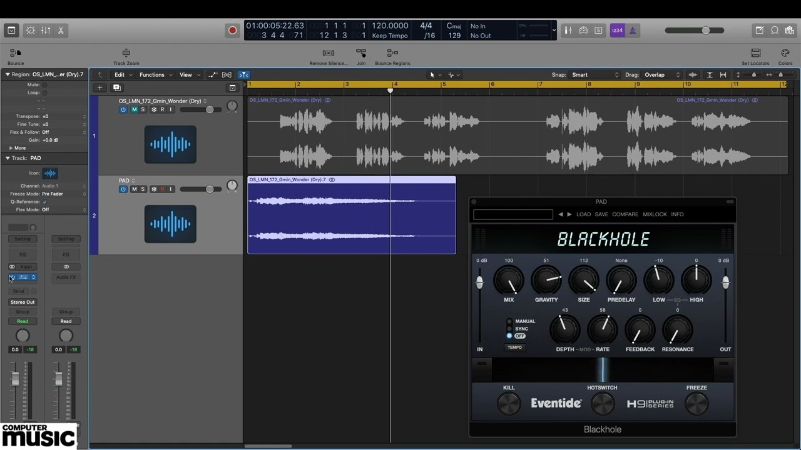Click the horizontal auto zoom button
Viewport: 801px width, 450px height.
tap(723, 75)
